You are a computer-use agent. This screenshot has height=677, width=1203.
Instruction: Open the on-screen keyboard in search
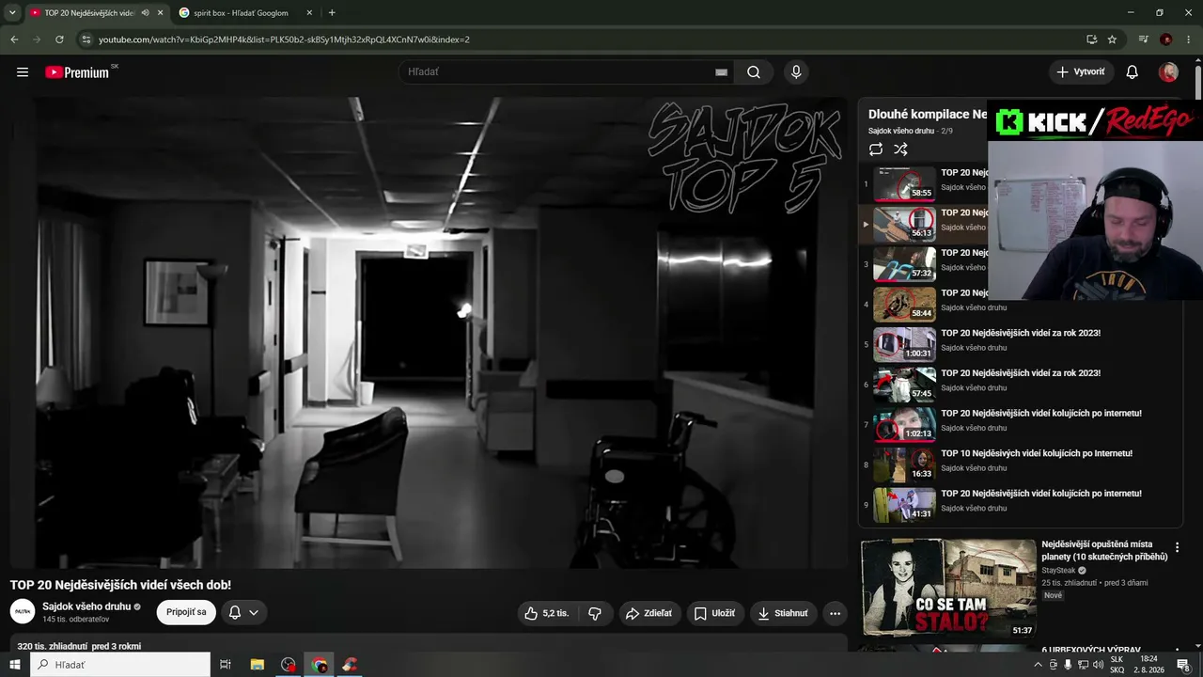coord(721,72)
